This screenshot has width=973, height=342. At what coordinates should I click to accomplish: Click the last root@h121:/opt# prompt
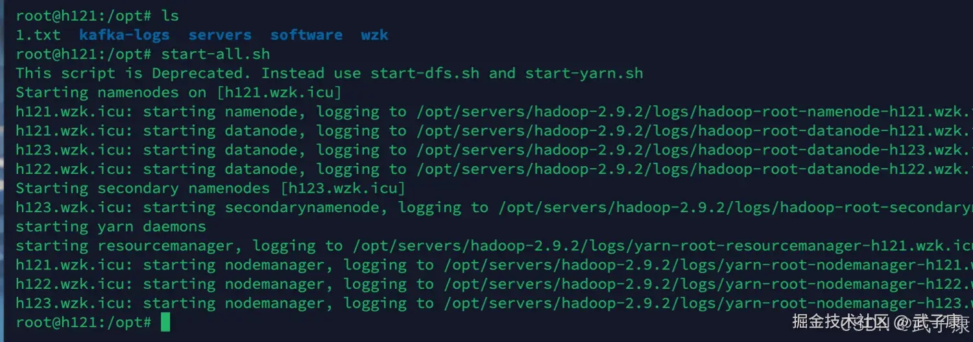(x=84, y=323)
